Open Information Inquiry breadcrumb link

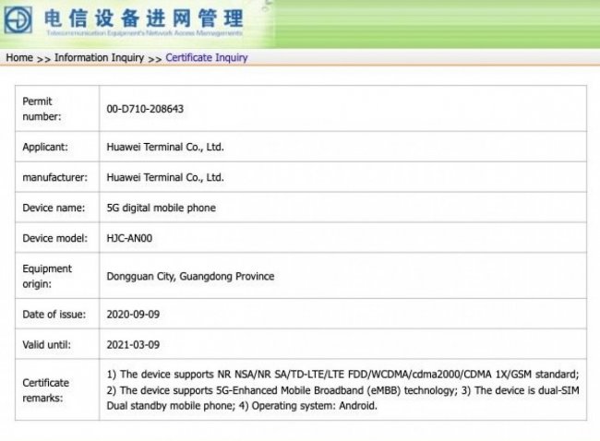tap(99, 57)
